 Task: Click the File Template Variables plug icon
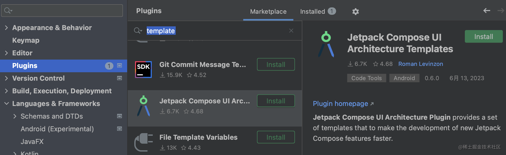click(144, 142)
